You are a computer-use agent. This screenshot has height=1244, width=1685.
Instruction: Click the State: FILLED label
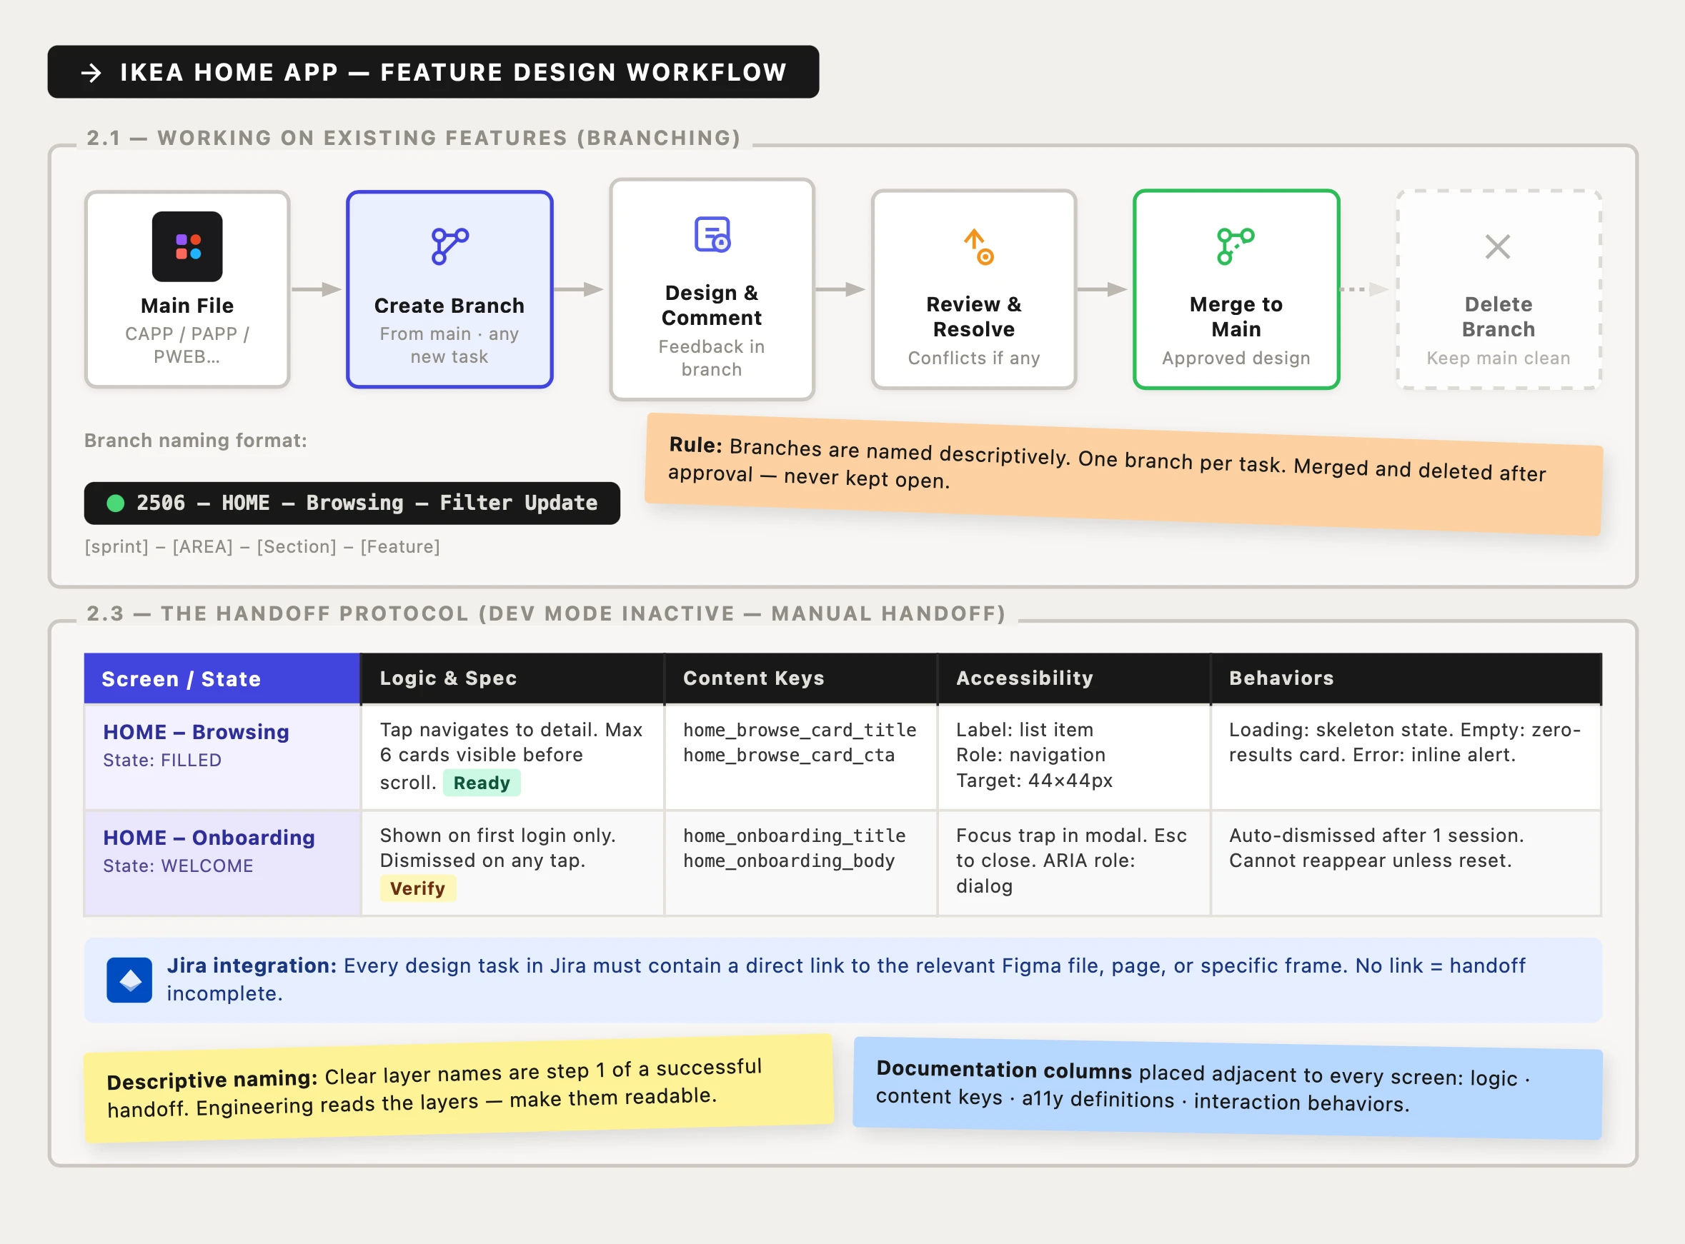[x=162, y=761]
